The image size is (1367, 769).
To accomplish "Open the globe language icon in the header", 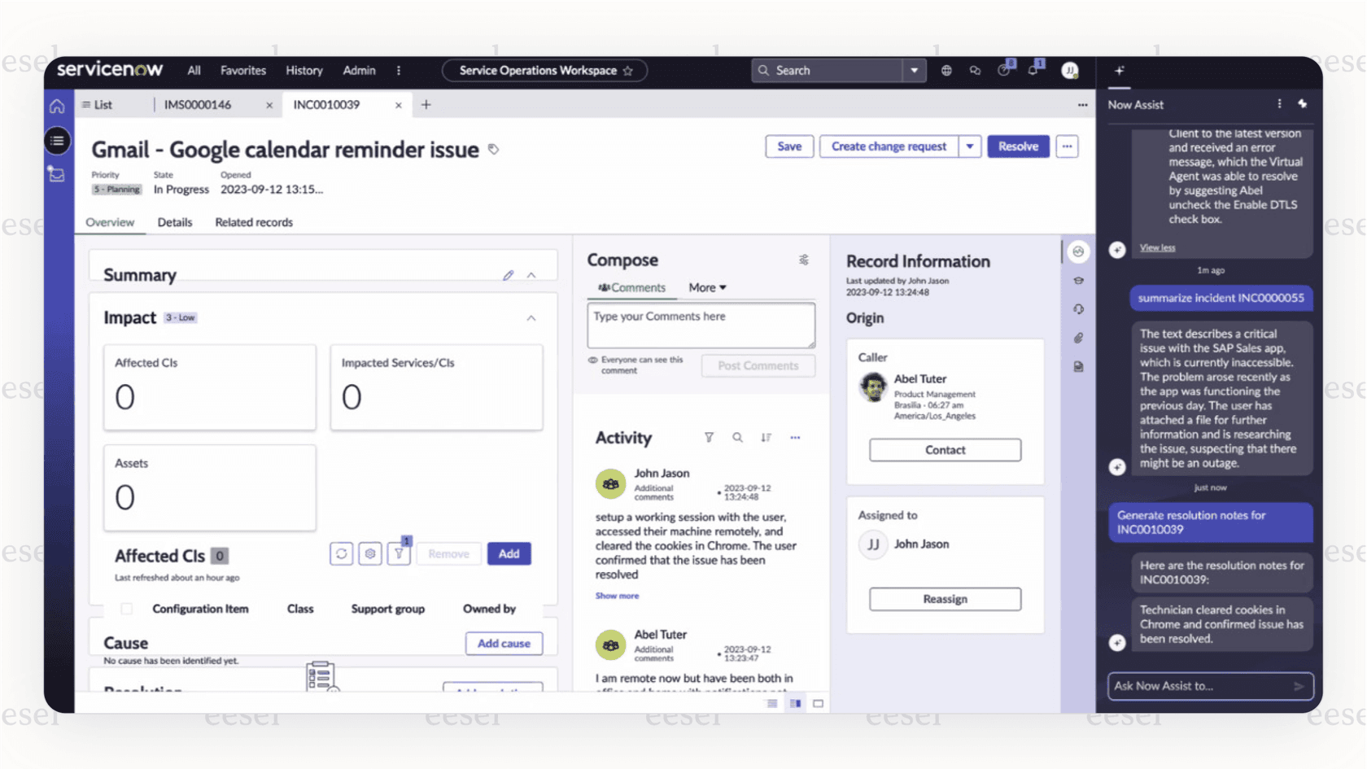I will click(x=946, y=70).
